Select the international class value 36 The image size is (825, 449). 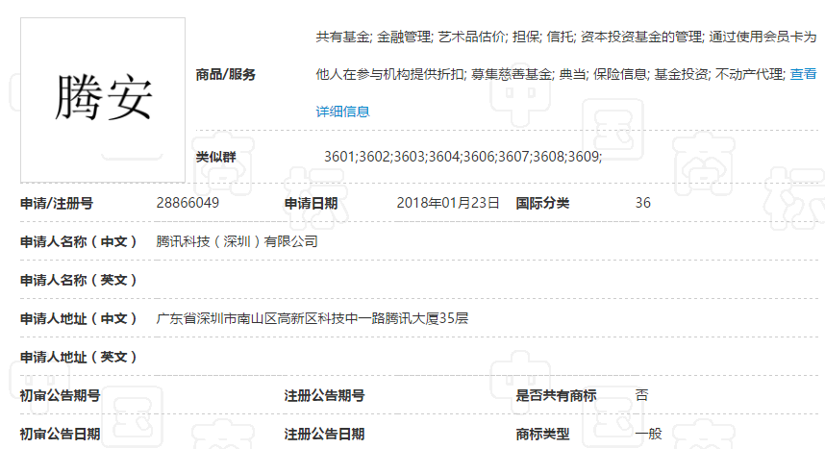point(643,203)
